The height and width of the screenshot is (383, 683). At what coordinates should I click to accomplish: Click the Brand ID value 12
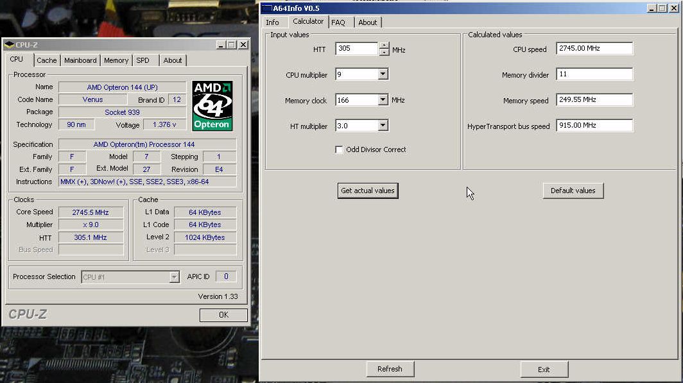(x=177, y=99)
